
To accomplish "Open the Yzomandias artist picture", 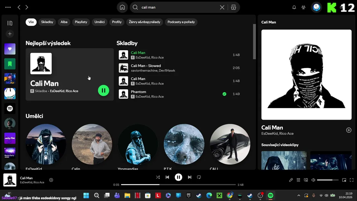I will pos(138,144).
